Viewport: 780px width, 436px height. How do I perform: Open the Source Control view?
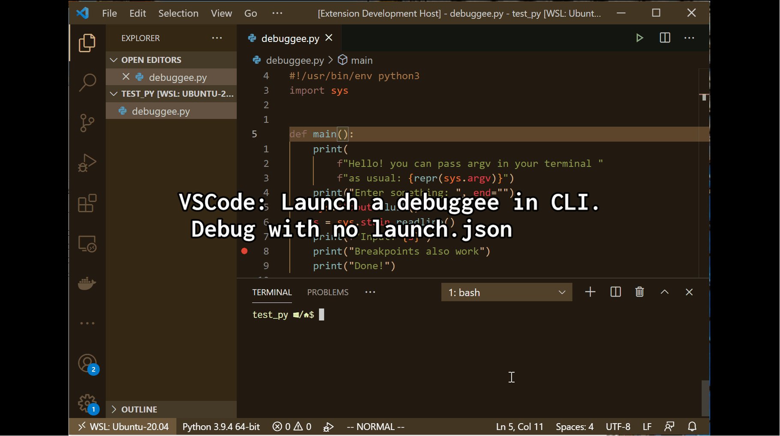(87, 123)
